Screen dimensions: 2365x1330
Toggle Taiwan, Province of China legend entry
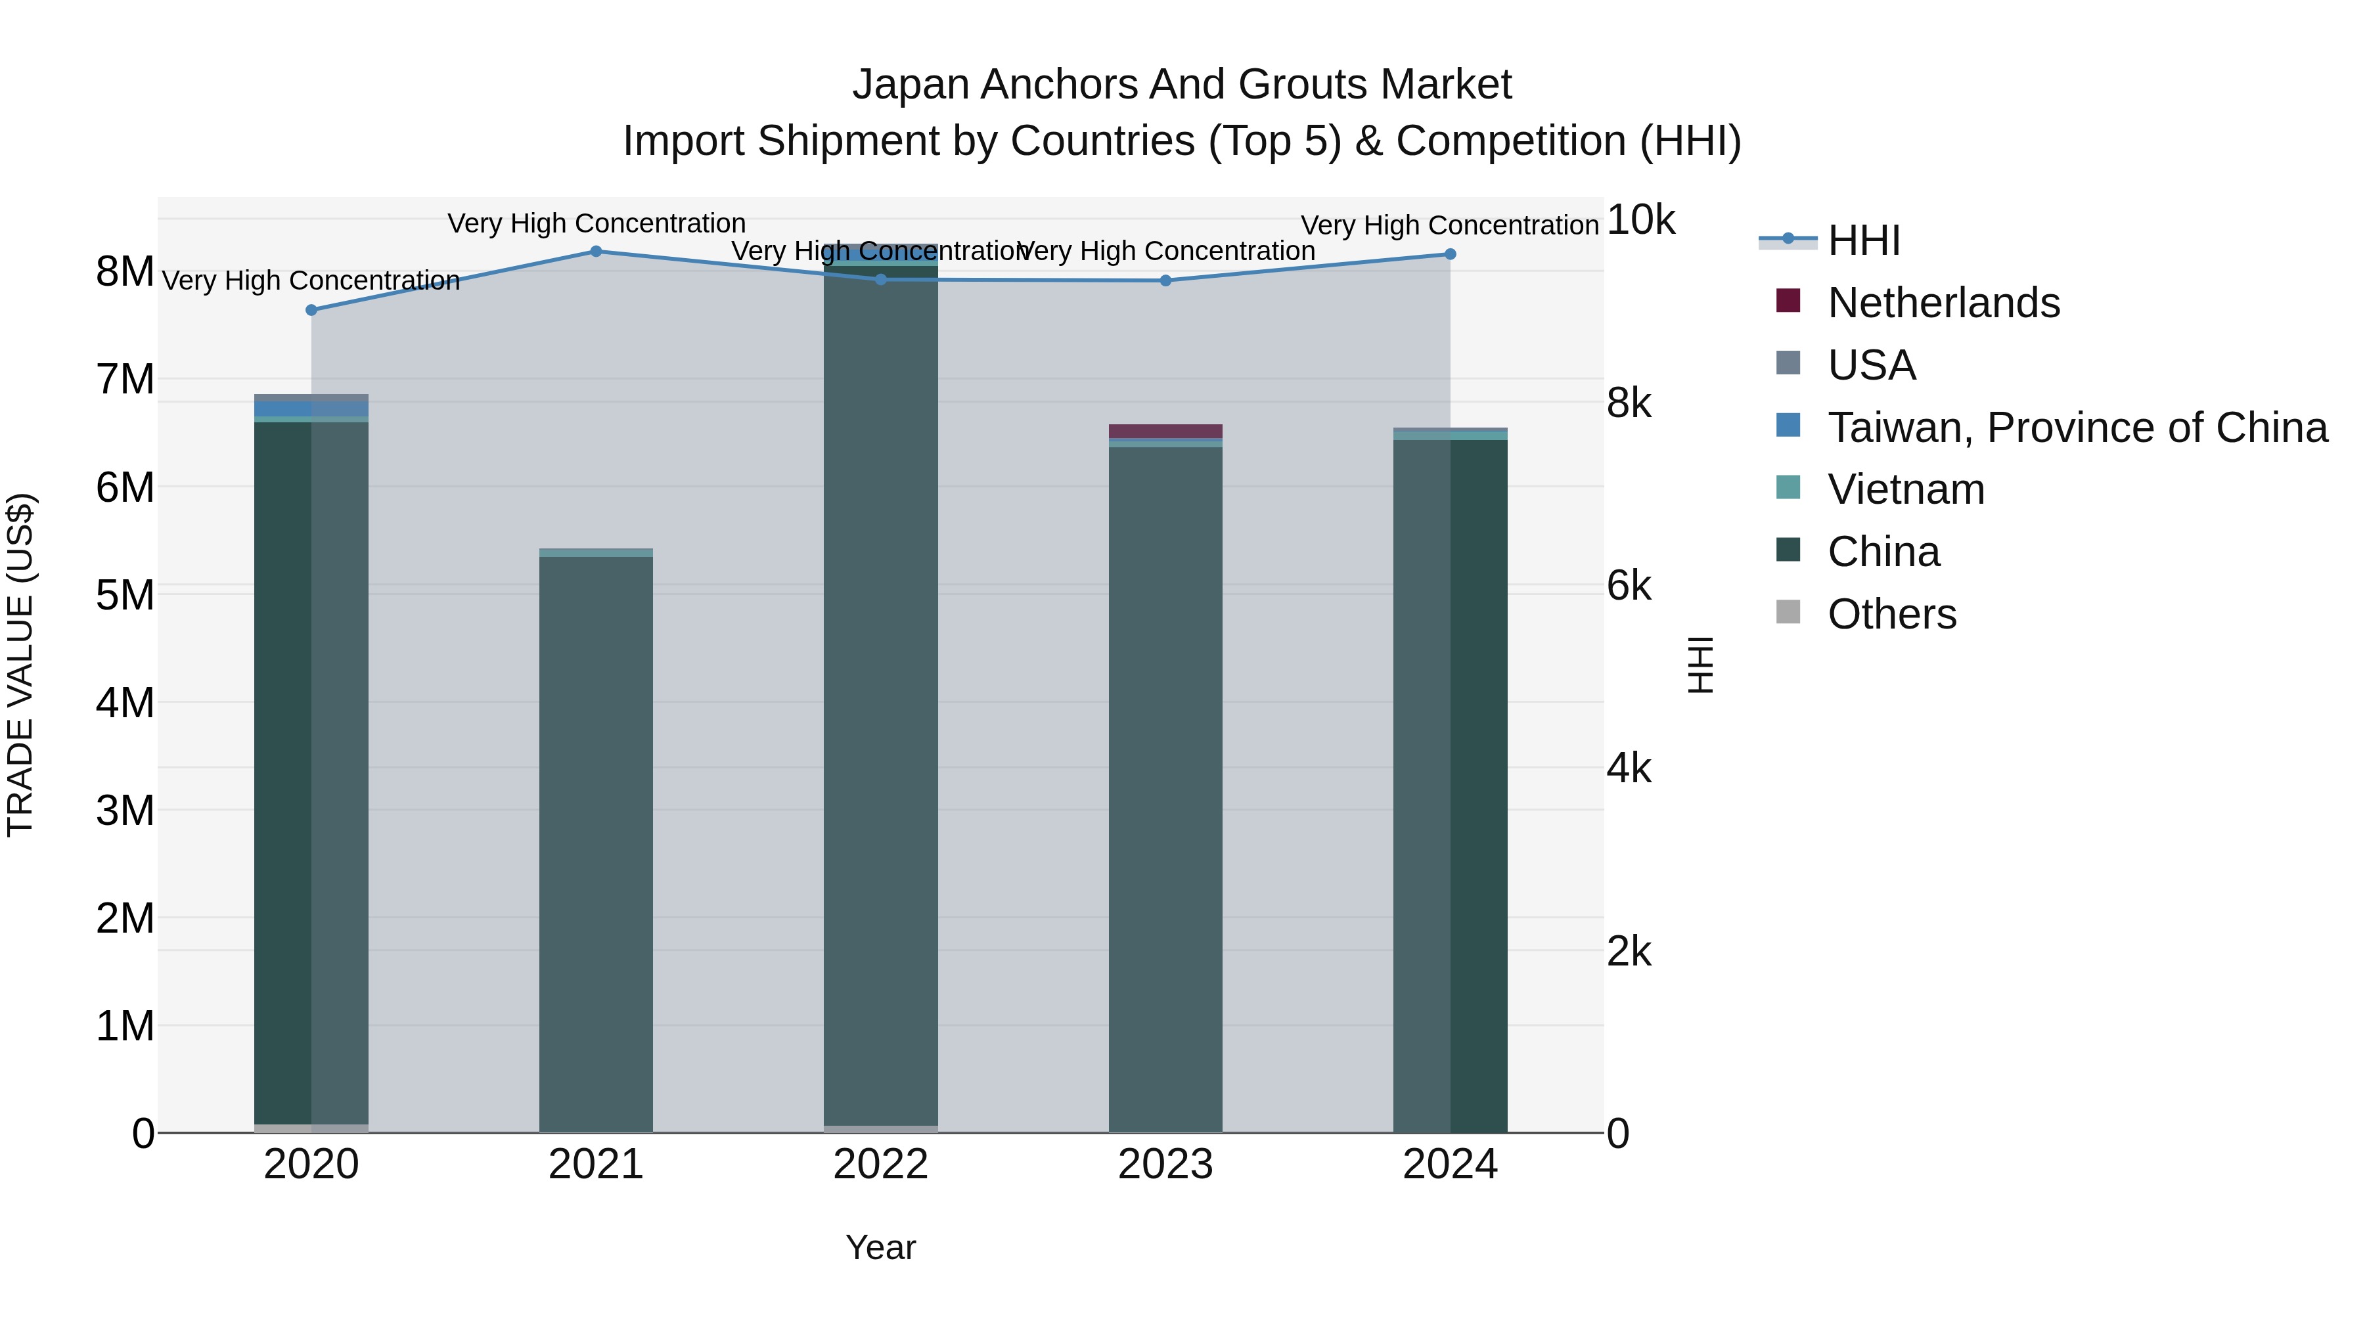pos(2052,427)
